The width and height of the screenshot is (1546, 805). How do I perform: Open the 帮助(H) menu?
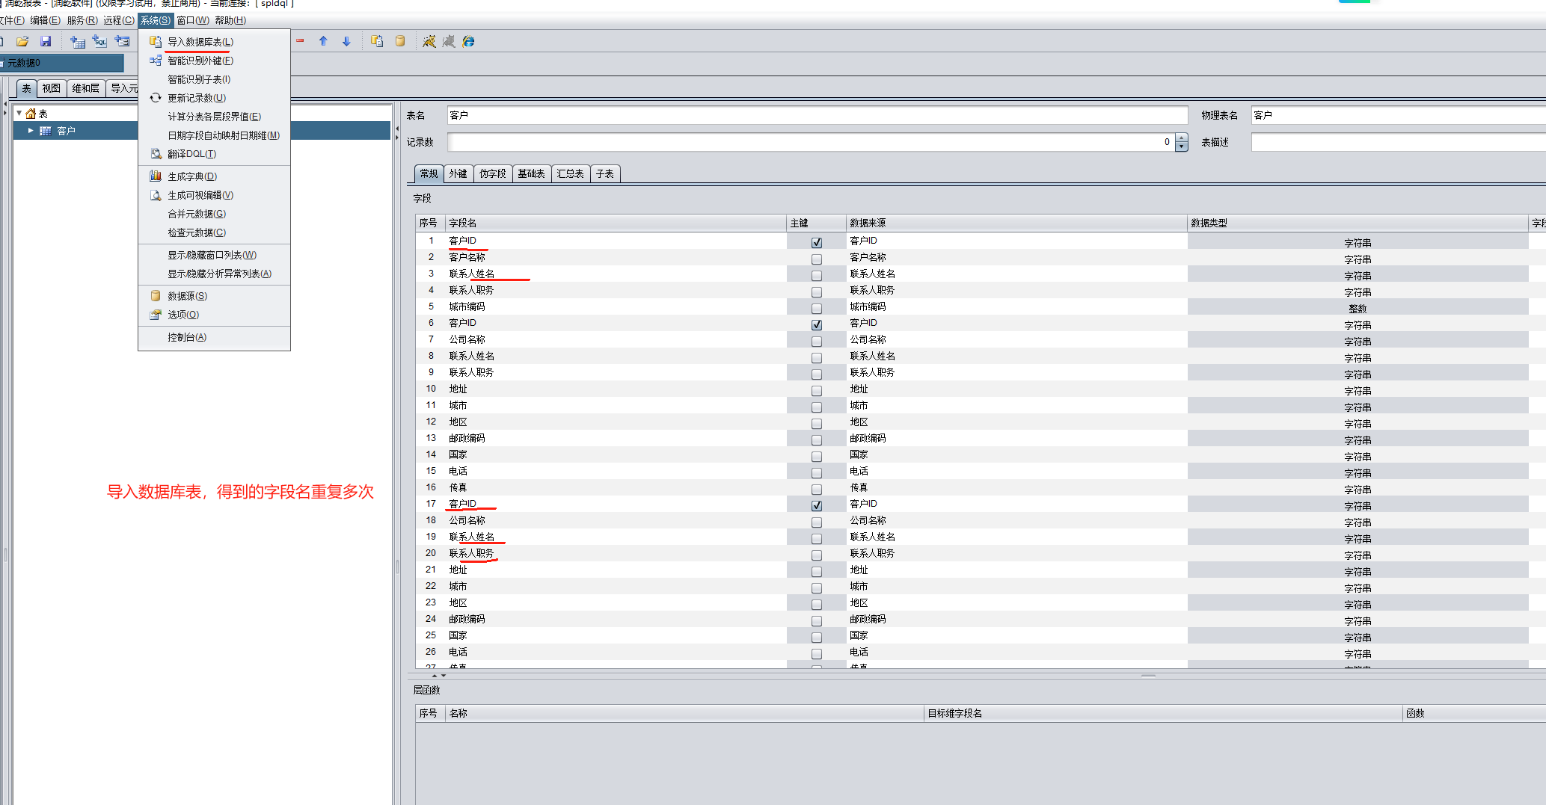(230, 20)
